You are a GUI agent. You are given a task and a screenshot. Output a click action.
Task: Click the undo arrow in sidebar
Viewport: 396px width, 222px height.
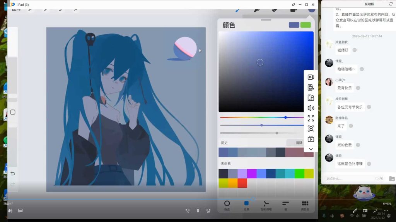(13, 173)
